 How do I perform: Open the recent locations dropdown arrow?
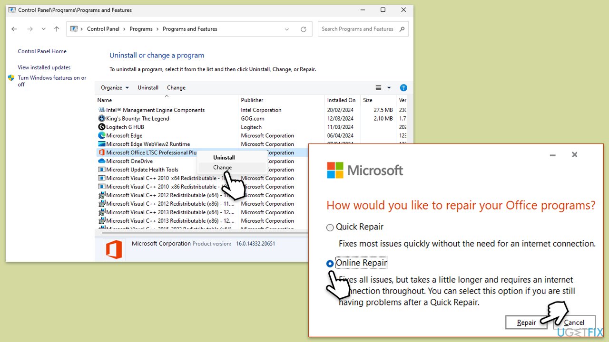coord(43,29)
